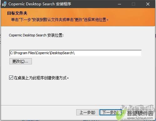Minimize the Copernic Desktop Search installer window
The image size is (156, 121).
coord(119,4)
